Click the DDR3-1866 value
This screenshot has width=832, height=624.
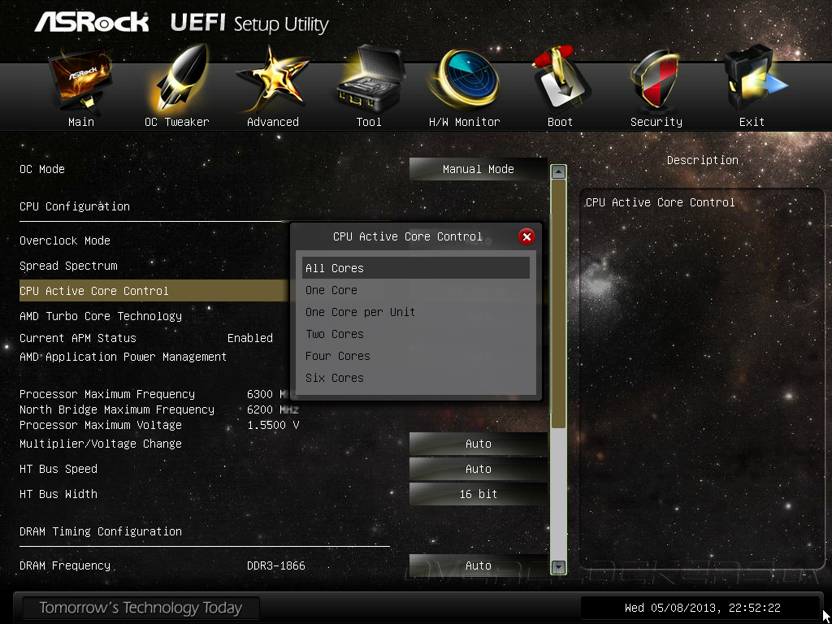click(276, 565)
